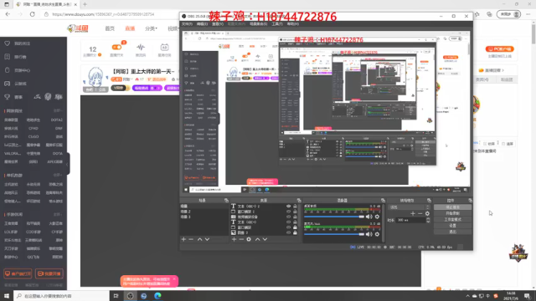Click the 客户端打开 button in sidebar
The width and height of the screenshot is (536, 301).
(x=18, y=273)
